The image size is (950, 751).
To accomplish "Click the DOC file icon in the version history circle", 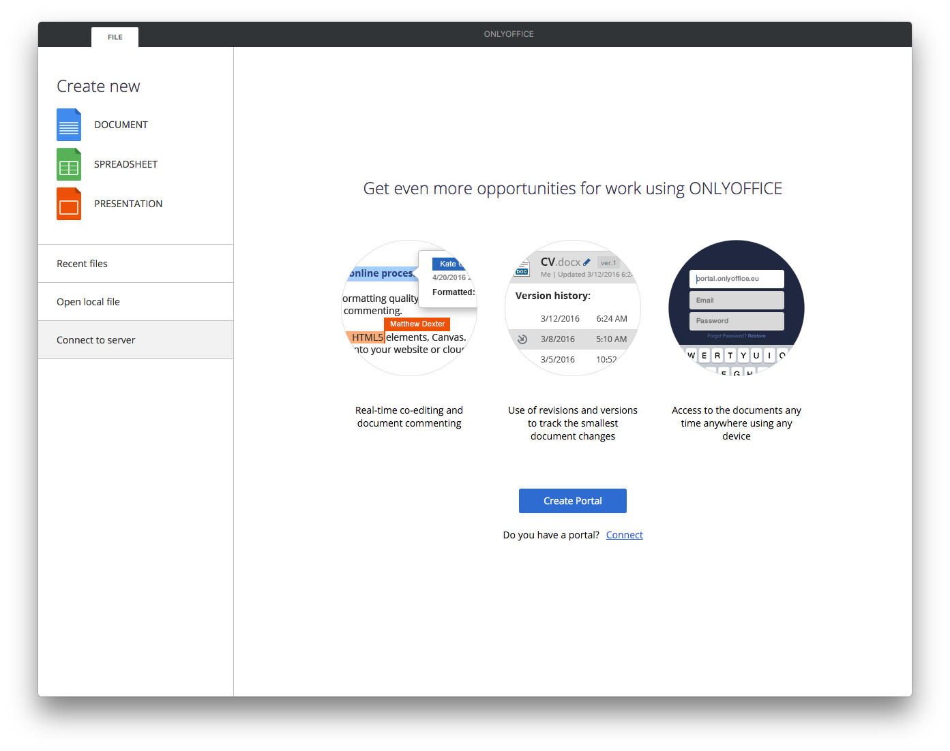I will point(522,268).
